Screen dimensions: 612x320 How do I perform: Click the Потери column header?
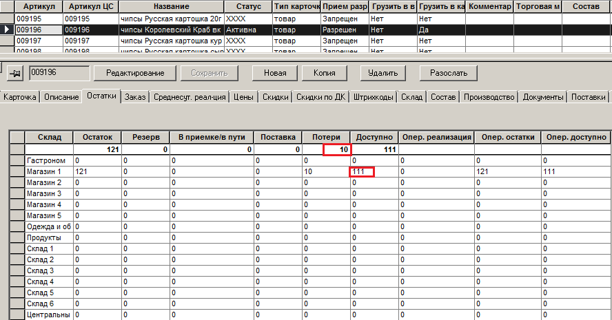tap(326, 137)
